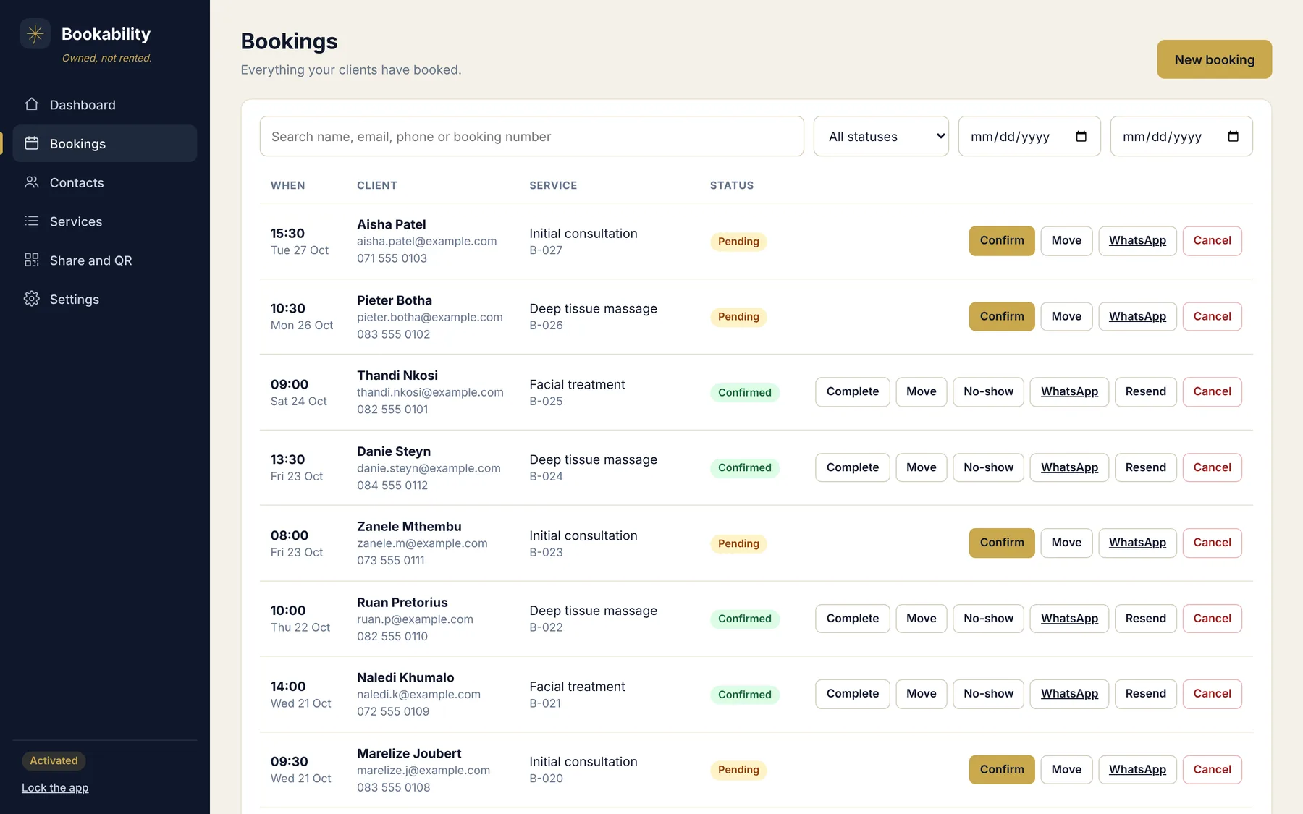Click the Settings gear icon
The height and width of the screenshot is (814, 1303).
[x=32, y=299]
